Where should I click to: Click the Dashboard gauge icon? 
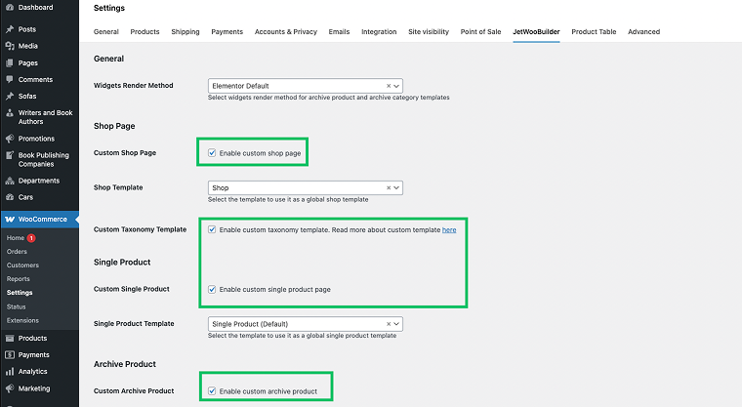pyautogui.click(x=10, y=8)
